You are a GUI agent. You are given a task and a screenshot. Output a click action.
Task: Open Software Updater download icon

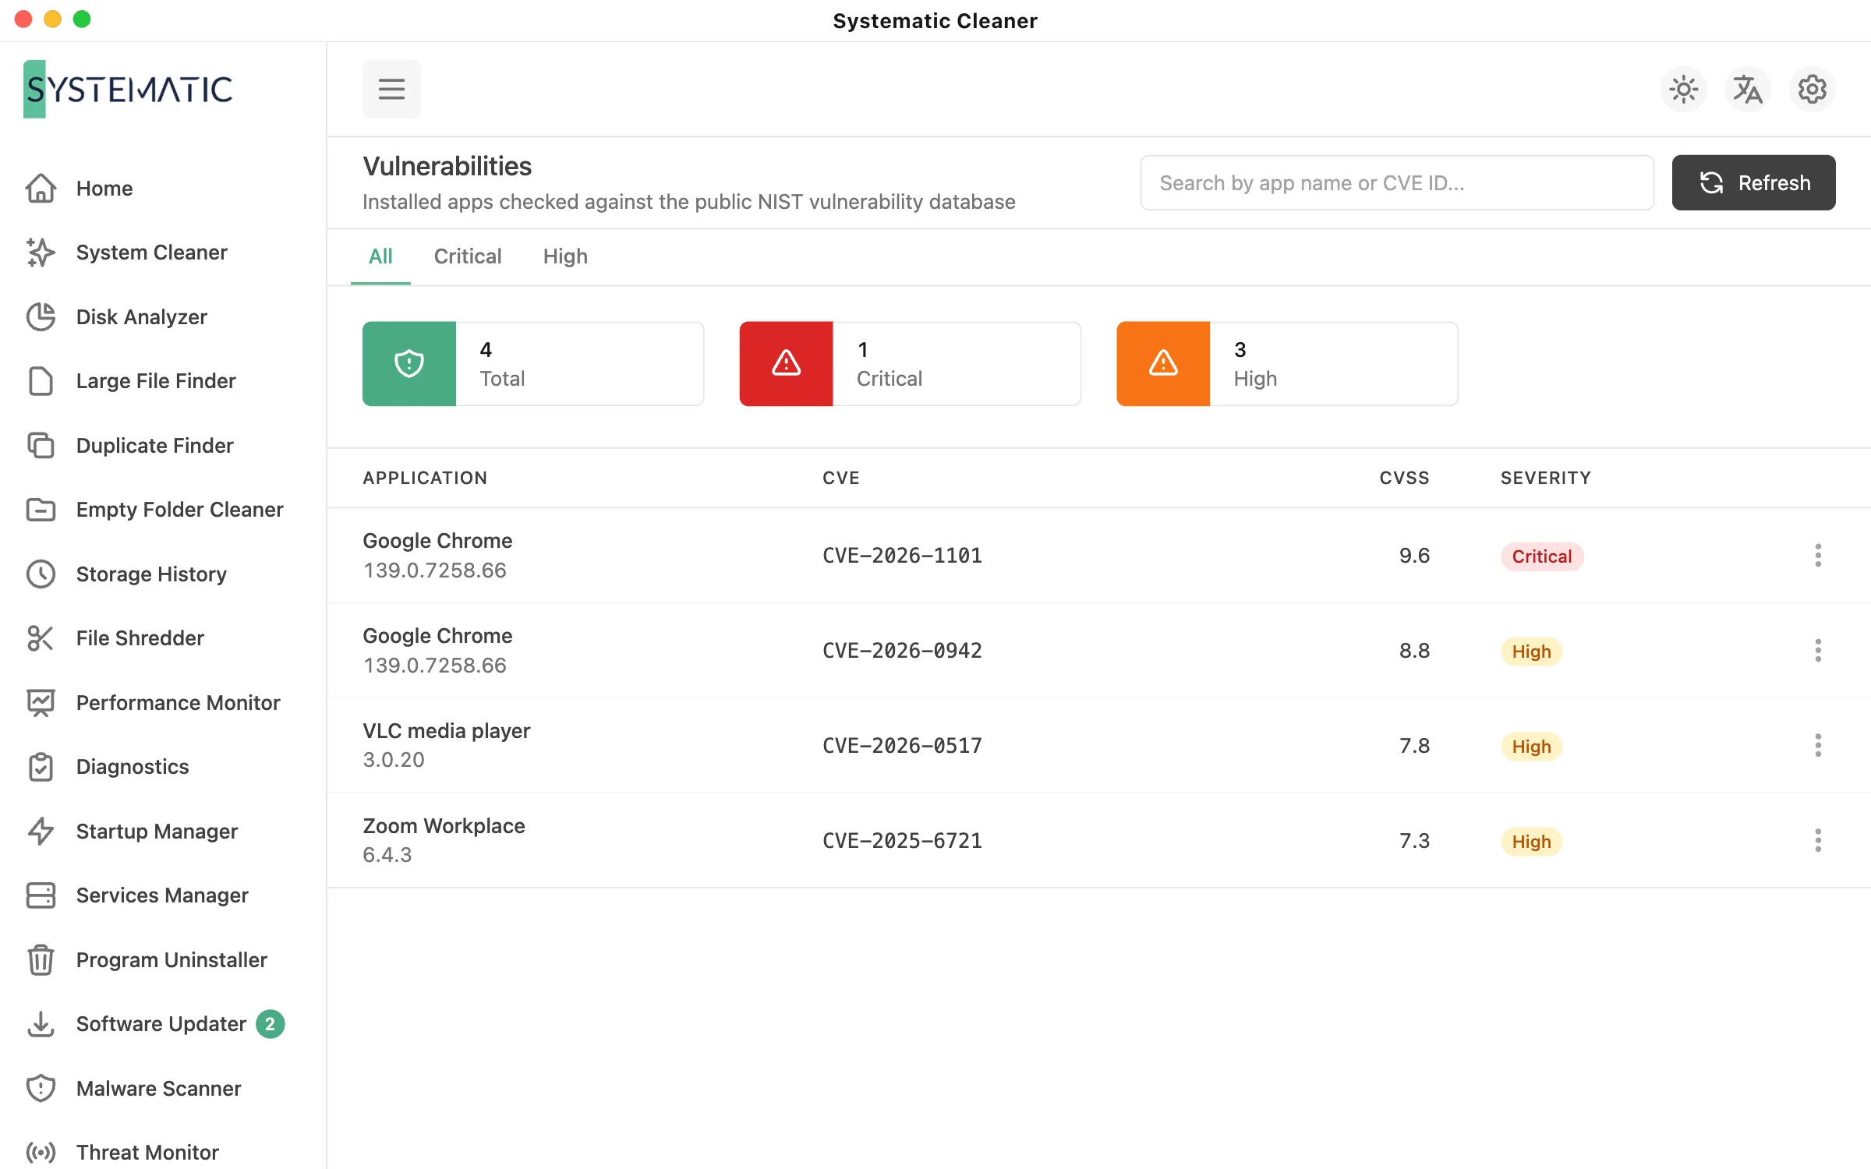coord(41,1024)
